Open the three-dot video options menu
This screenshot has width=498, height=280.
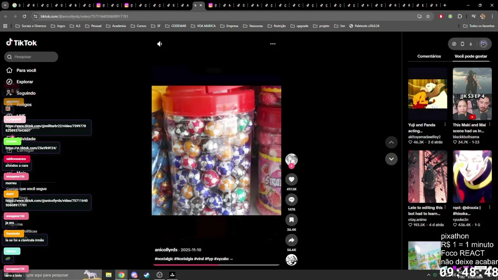click(x=273, y=44)
